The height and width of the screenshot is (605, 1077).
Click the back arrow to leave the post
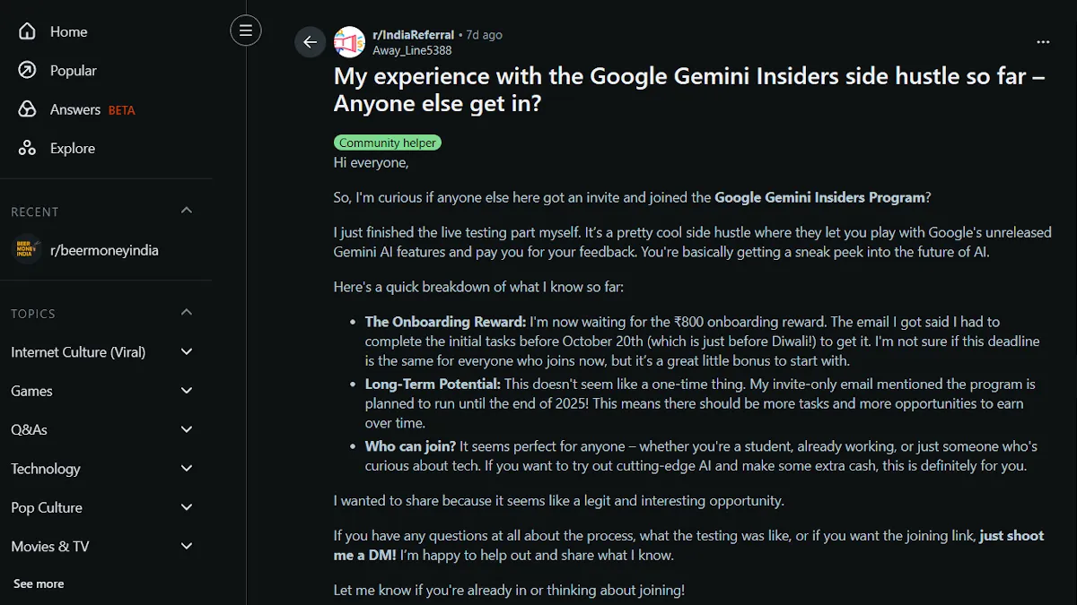(310, 41)
